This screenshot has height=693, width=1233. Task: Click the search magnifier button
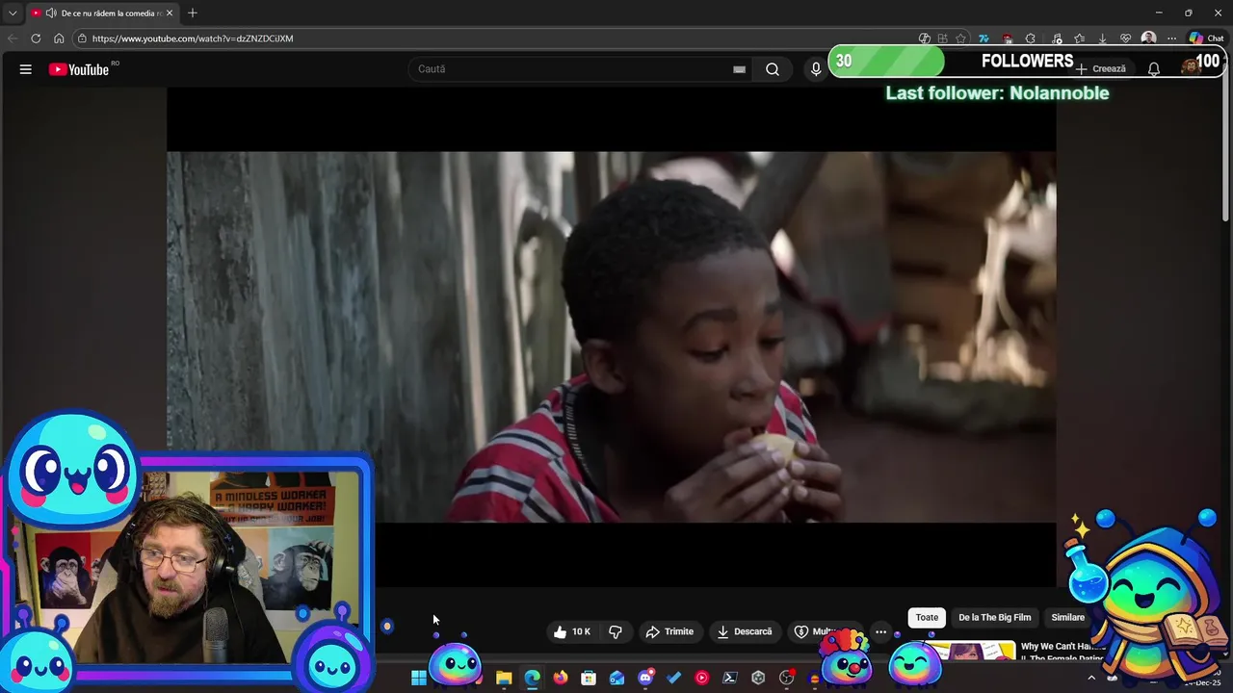(x=773, y=69)
